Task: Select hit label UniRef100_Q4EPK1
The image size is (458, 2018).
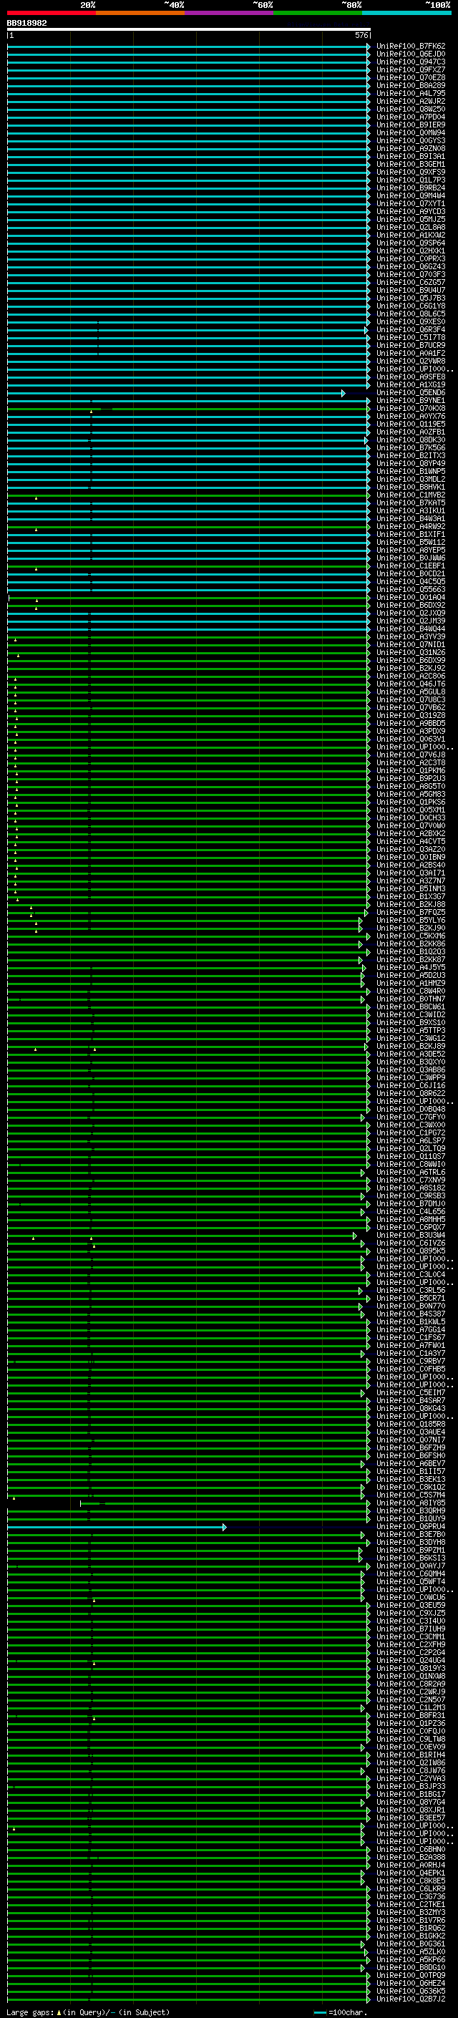Action: pyautogui.click(x=410, y=1872)
